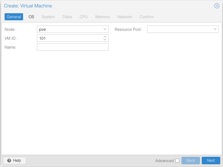Open the Network tab
Image resolution: width=223 pixels, height=167 pixels.
125,17
